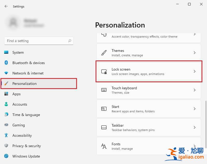Image resolution: width=207 pixels, height=164 pixels.
Task: Open the Apps settings section
Action: click(x=17, y=94)
